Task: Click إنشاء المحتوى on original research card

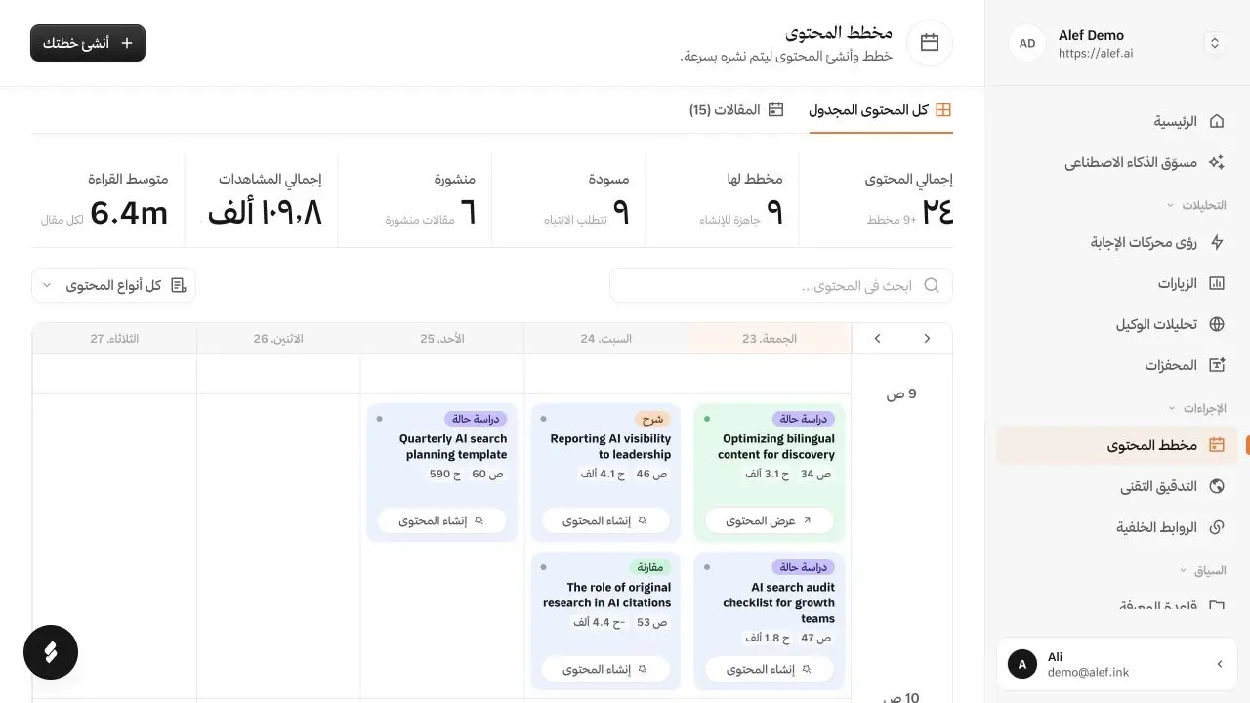Action: (x=605, y=669)
